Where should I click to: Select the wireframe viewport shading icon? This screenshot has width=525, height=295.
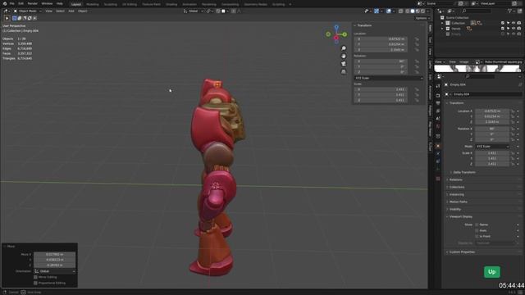pyautogui.click(x=408, y=11)
